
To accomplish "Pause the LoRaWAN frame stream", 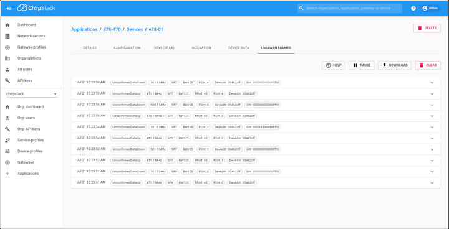I will (x=361, y=65).
